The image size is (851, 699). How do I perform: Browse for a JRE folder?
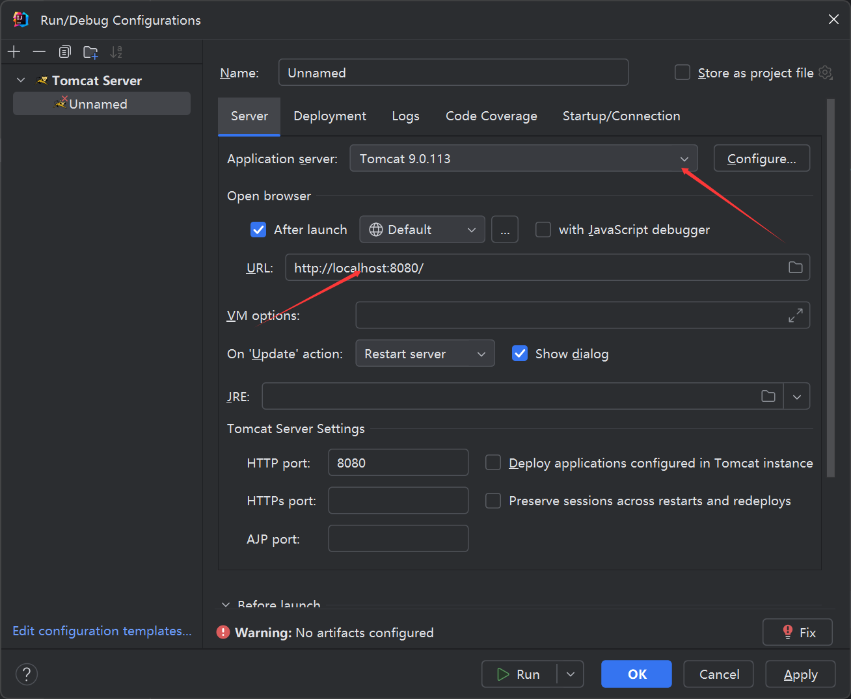(x=768, y=396)
